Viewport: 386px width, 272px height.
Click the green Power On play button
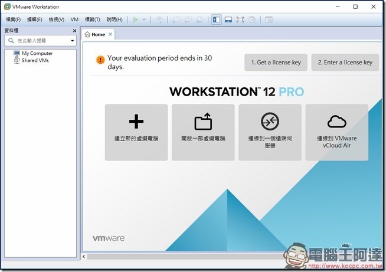pos(135,19)
